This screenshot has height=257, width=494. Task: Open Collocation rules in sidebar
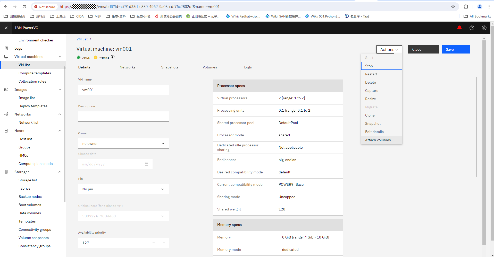(x=32, y=81)
